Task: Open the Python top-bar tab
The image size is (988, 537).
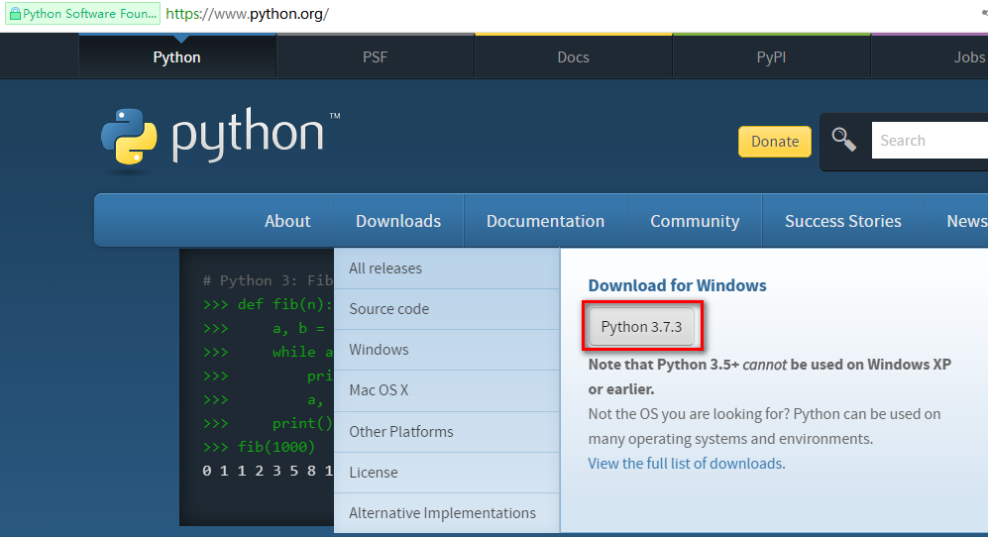Action: 177,56
